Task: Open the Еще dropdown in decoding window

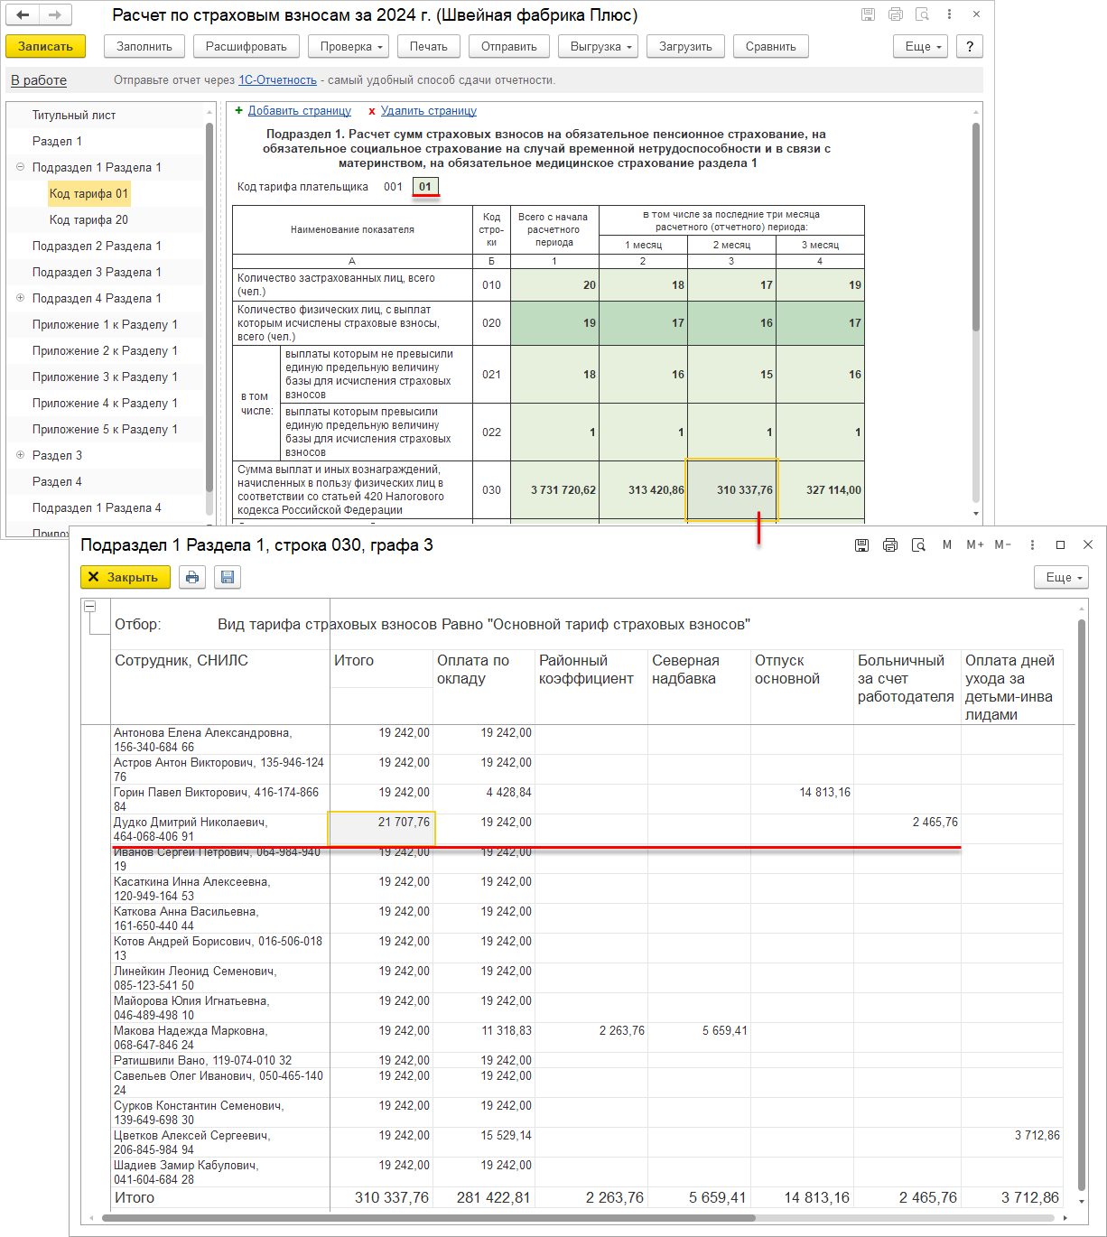Action: click(1061, 577)
